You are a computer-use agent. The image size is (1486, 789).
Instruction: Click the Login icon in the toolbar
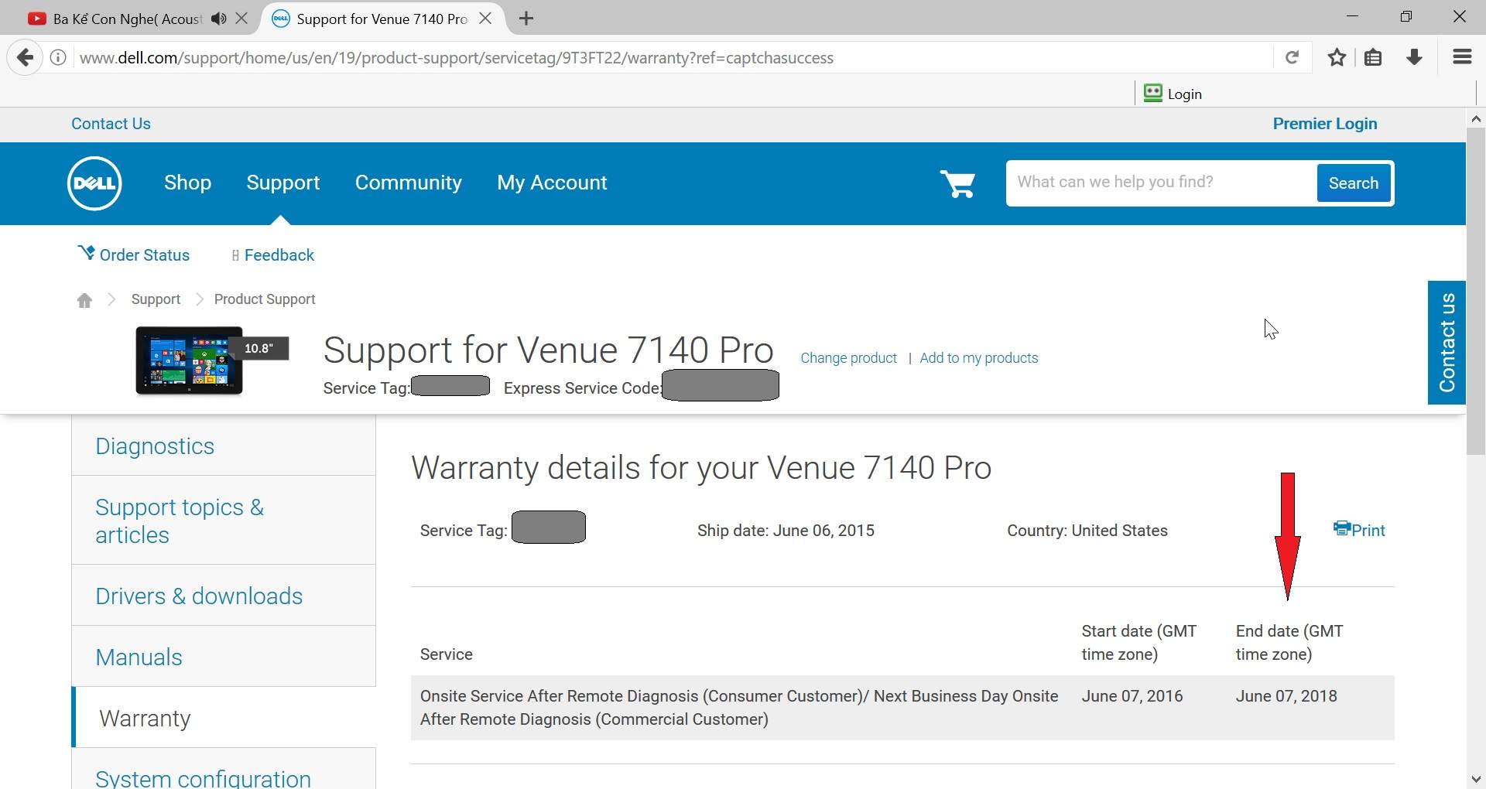click(x=1153, y=94)
